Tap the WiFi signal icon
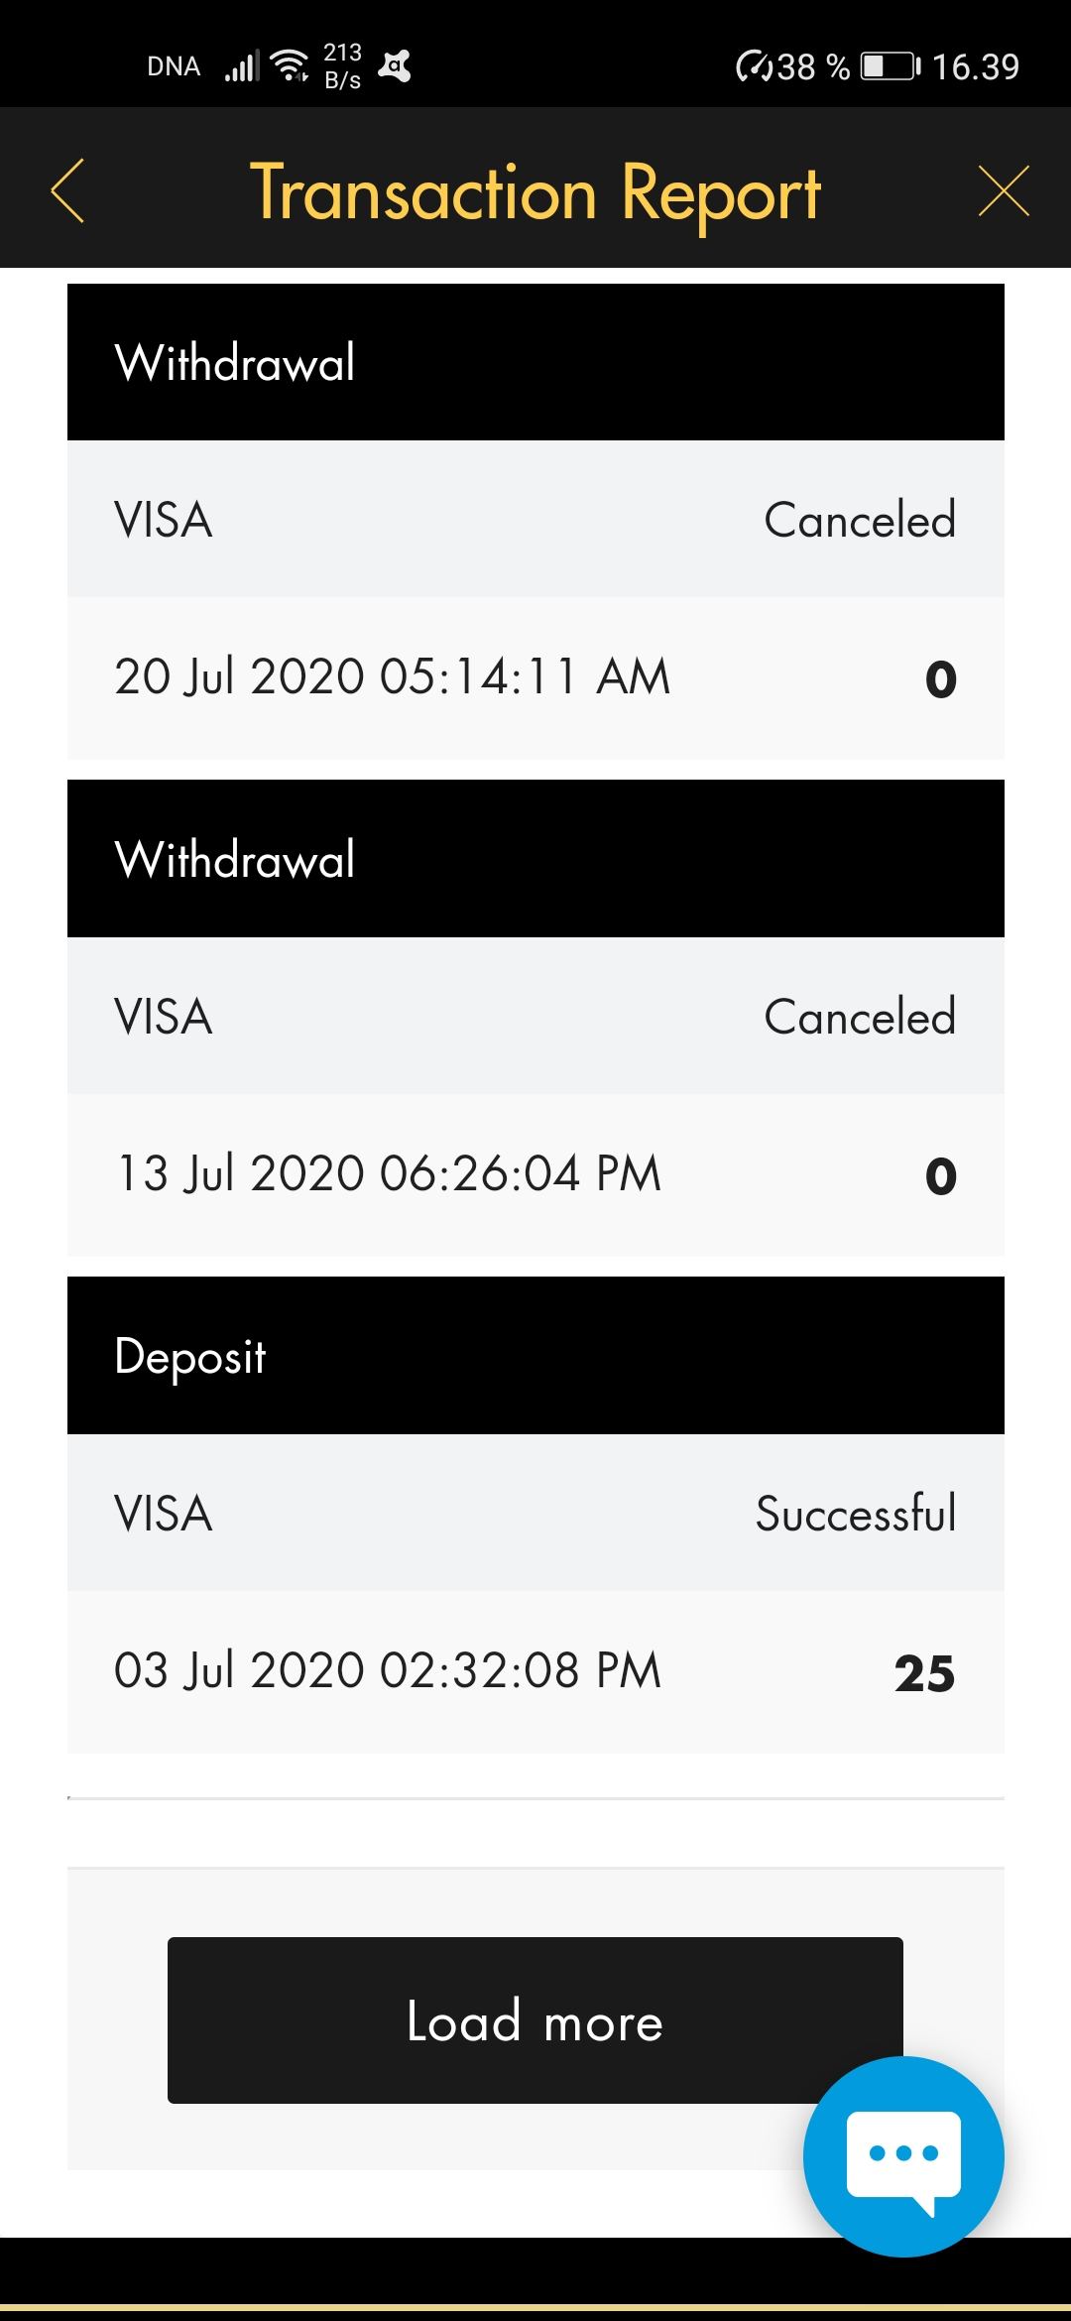This screenshot has height=2321, width=1071. [x=290, y=66]
